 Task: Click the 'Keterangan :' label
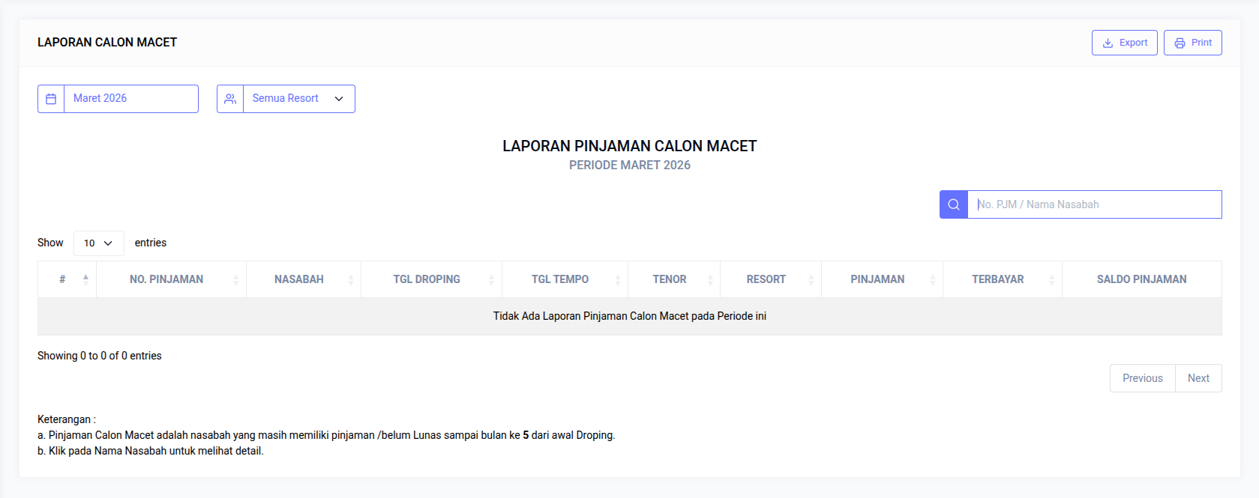67,419
